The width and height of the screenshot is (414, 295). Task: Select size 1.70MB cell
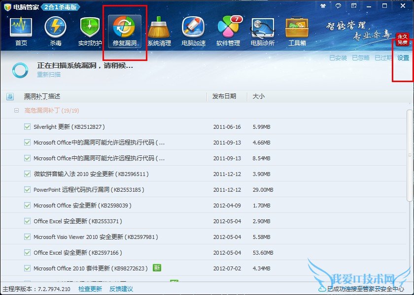click(261, 206)
